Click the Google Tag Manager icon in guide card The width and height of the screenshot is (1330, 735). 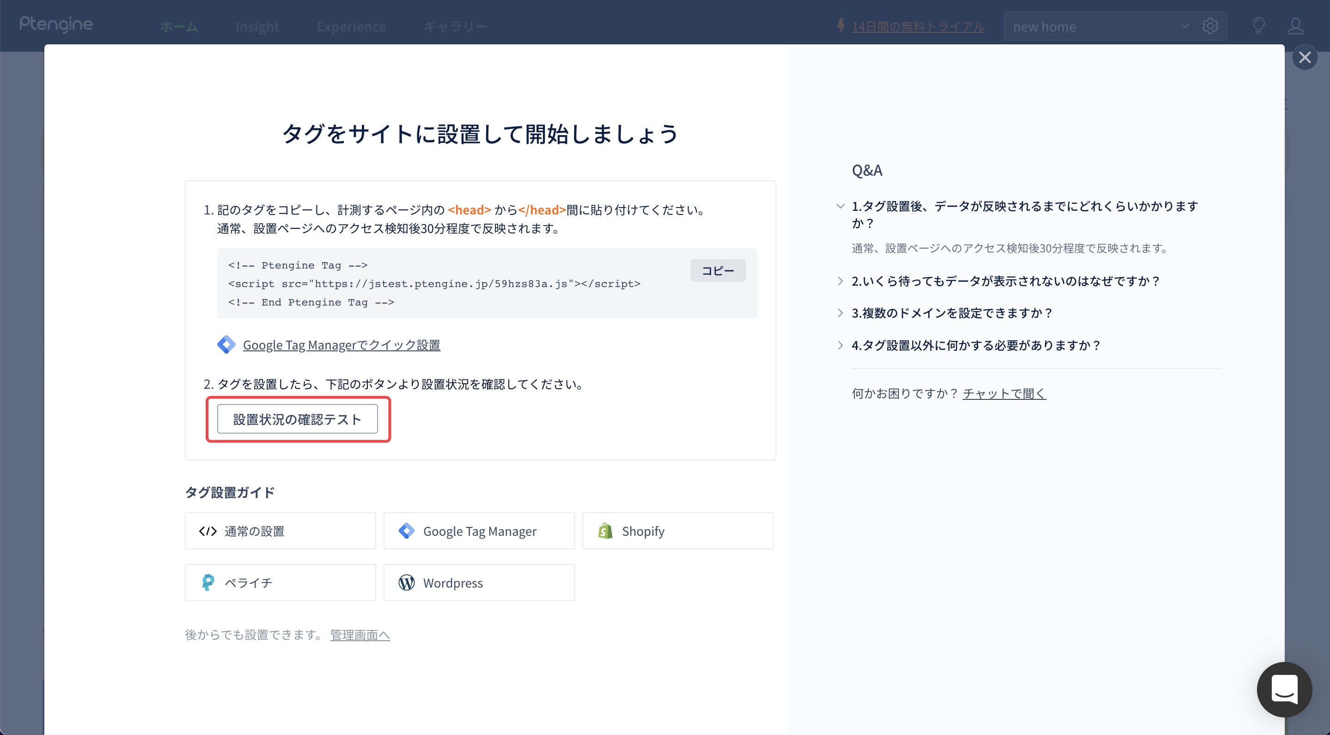click(406, 531)
